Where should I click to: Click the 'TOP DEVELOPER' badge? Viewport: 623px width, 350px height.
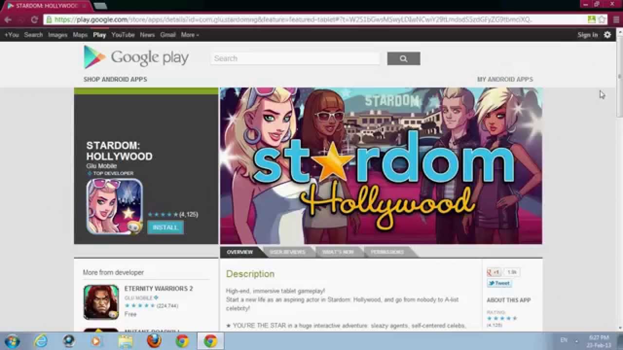coord(110,174)
